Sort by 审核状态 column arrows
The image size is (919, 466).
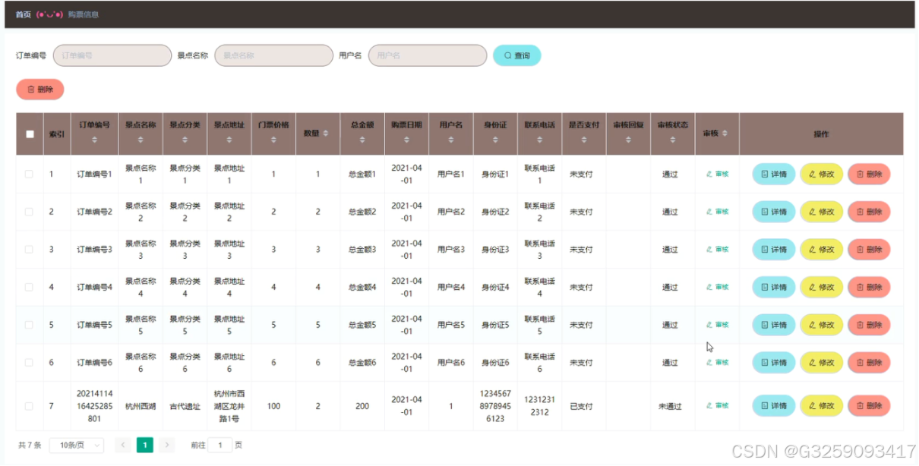click(673, 140)
